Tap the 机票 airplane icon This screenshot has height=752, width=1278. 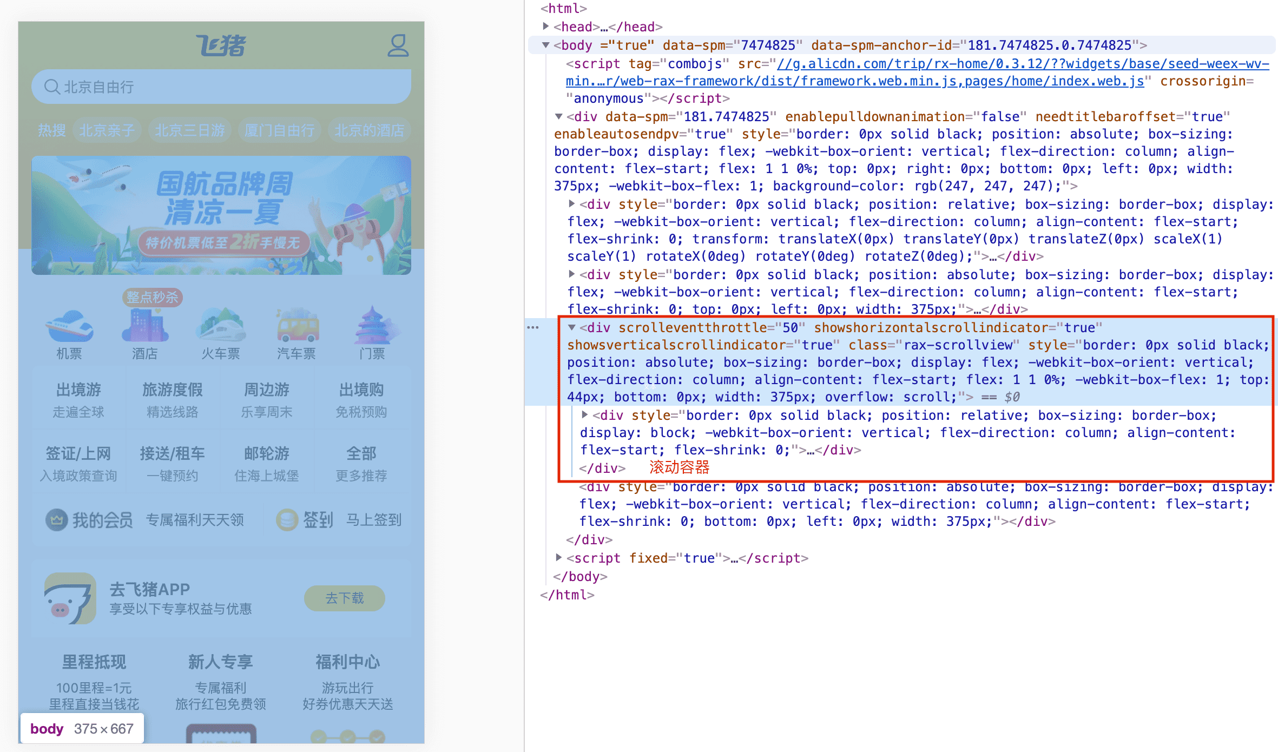pyautogui.click(x=69, y=326)
